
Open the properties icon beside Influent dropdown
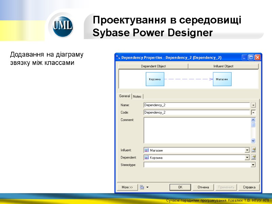254,150
